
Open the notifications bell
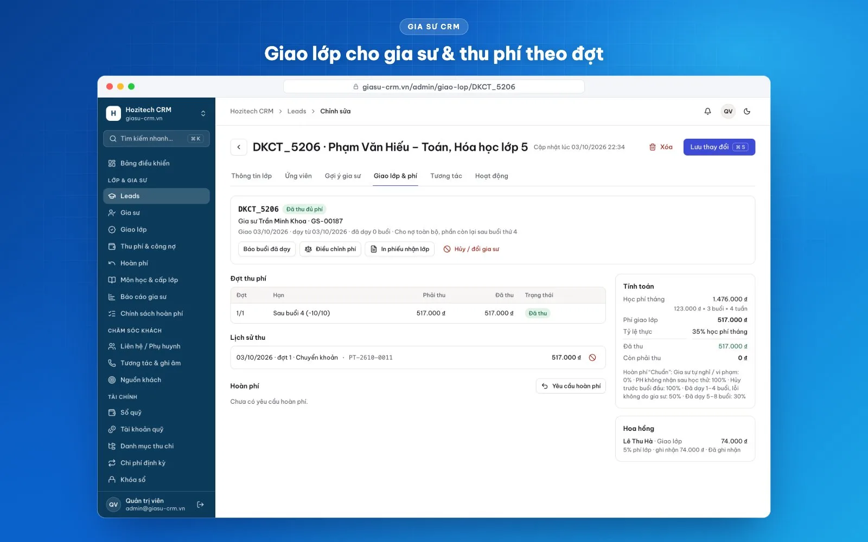[707, 111]
